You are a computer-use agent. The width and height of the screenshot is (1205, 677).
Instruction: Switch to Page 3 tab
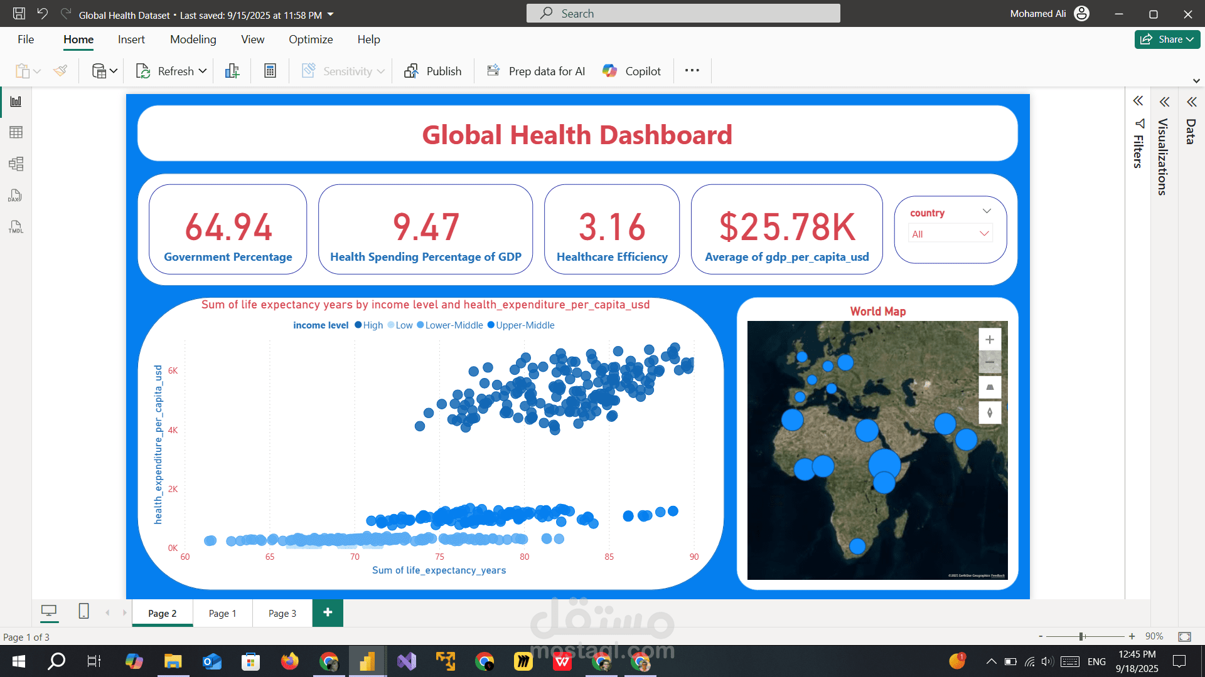coord(282,613)
